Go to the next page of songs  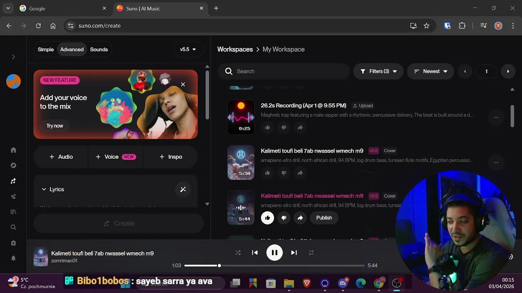click(x=508, y=71)
